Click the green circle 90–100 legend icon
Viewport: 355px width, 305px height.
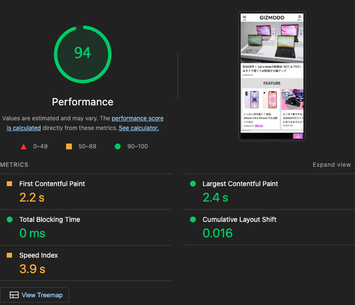[x=118, y=146]
